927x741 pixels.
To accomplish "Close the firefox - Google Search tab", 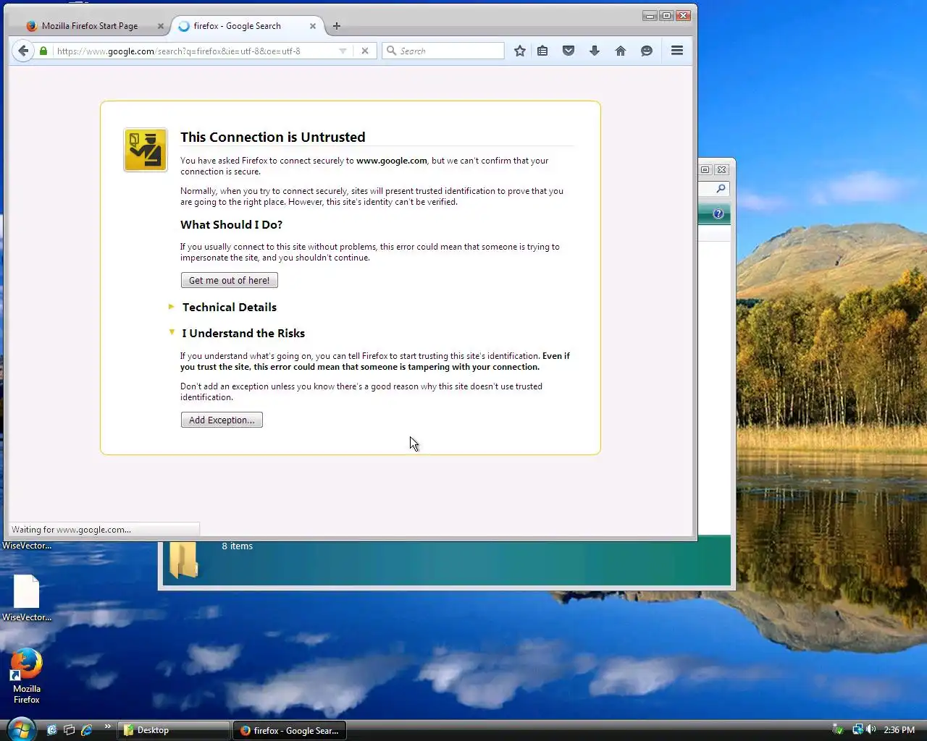I will (x=313, y=26).
